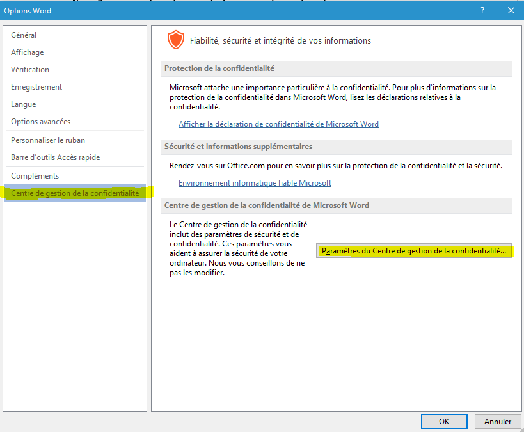The height and width of the screenshot is (432, 524).
Task: Click Paramètres du Centre de gestion button
Action: [x=414, y=251]
